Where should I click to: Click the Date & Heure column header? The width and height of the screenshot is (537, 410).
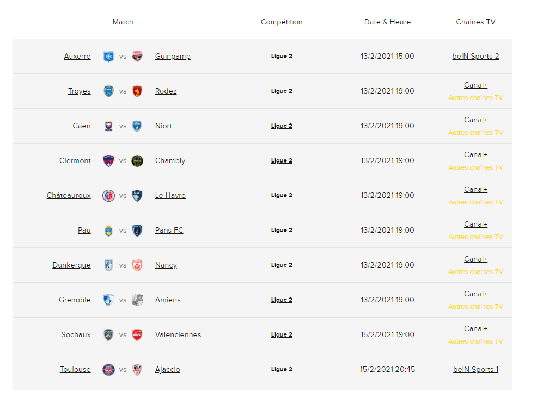[x=387, y=22]
